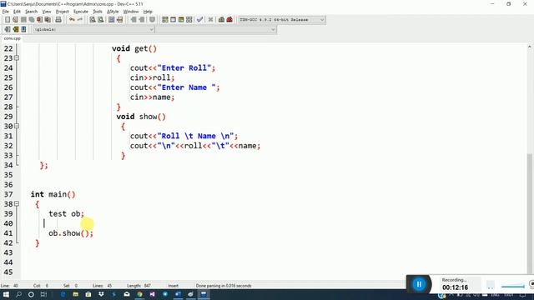This screenshot has width=534, height=300.
Task: Click the Profile analysis chart icon
Action: (221, 20)
